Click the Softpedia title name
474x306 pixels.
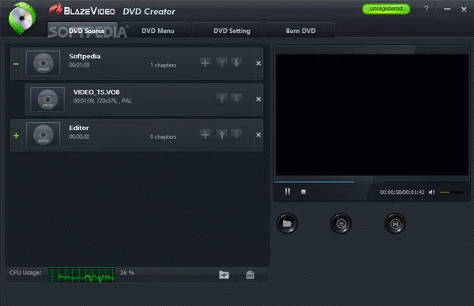[x=85, y=56]
